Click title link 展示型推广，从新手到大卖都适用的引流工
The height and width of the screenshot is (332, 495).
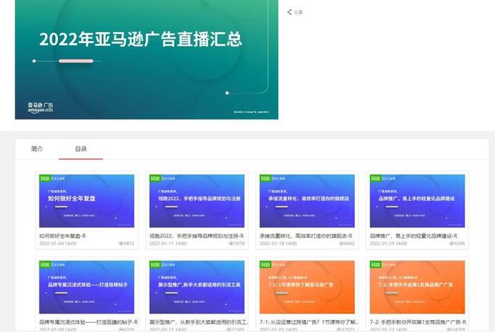pyautogui.click(x=199, y=322)
